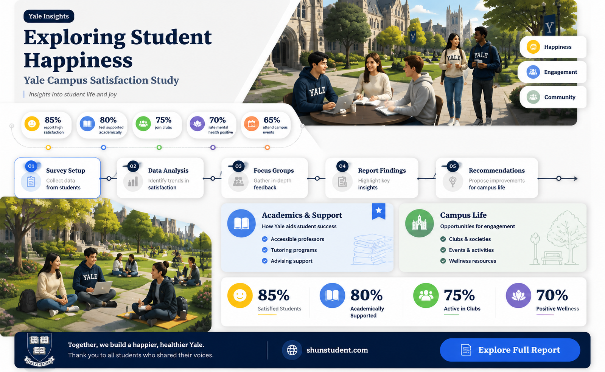This screenshot has width=605, height=372.
Task: Click the checkmark next to Wellness resources
Action: click(443, 261)
